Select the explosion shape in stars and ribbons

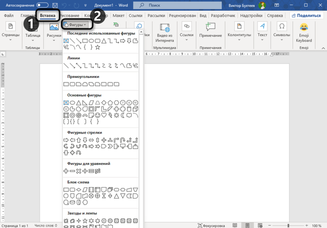click(x=66, y=221)
